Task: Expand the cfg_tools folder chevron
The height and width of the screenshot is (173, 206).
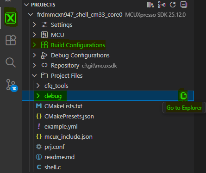Action: 38,86
